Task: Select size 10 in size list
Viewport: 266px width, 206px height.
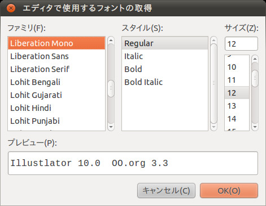Action: pos(237,67)
